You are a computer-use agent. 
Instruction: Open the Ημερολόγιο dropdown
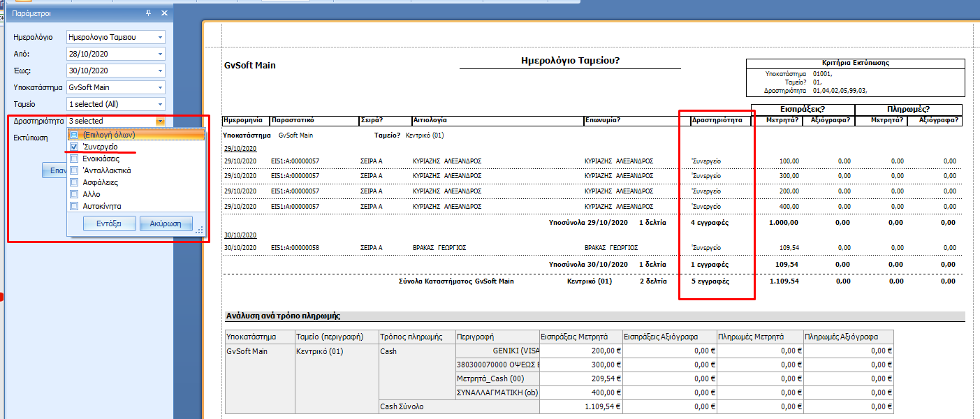click(x=160, y=37)
